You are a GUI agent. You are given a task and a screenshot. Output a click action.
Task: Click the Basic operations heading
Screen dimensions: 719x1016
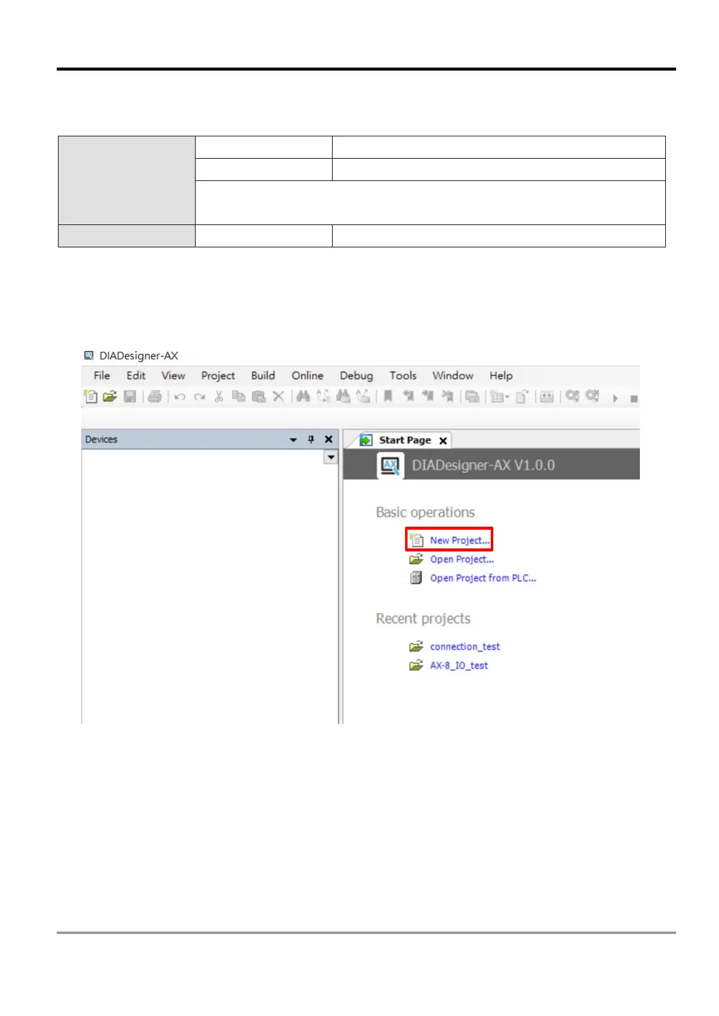coord(425,512)
